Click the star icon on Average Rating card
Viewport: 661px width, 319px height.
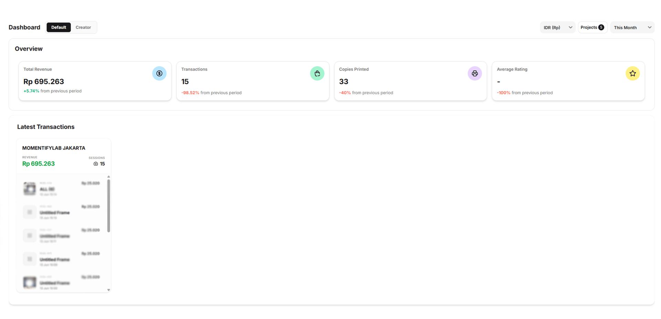632,73
